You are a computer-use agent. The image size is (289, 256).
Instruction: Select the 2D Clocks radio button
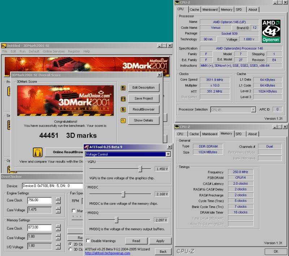click(70, 244)
